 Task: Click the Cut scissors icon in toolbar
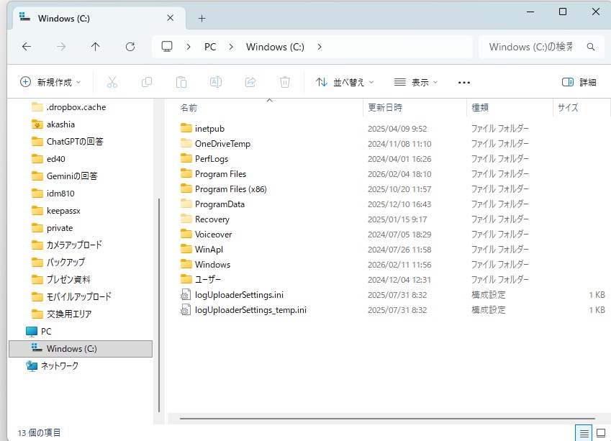tap(112, 82)
